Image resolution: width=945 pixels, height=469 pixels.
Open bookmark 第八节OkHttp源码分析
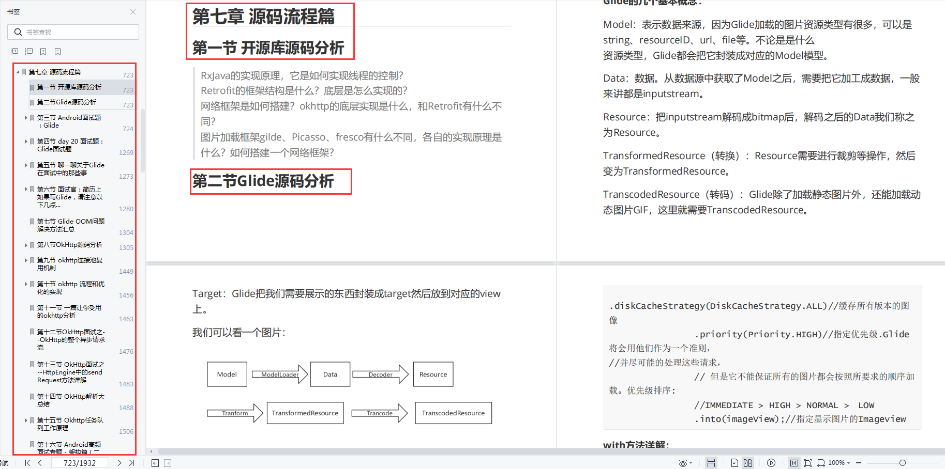coord(70,245)
